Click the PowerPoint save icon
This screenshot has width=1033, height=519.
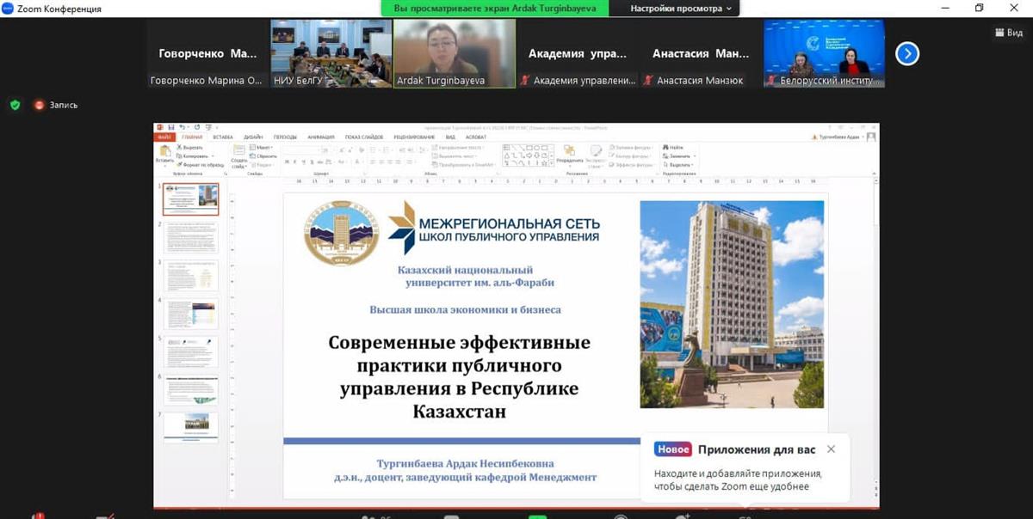pyautogui.click(x=171, y=127)
